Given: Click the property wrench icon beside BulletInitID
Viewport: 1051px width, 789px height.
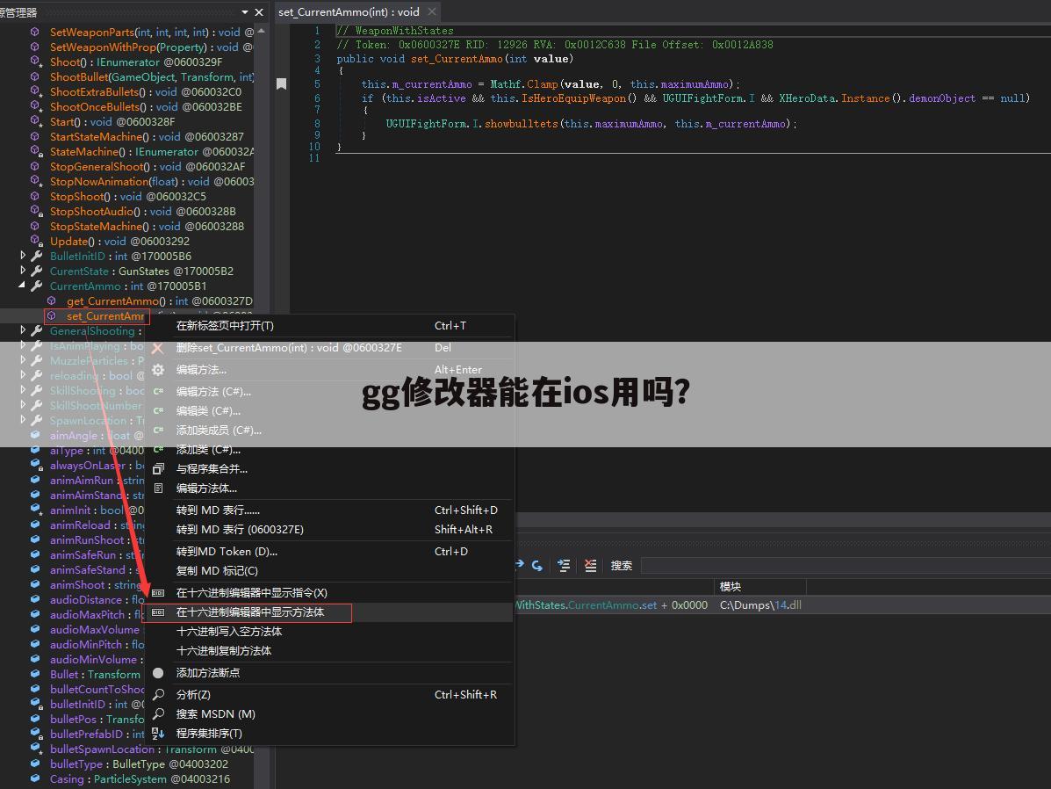Looking at the screenshot, I should pos(37,256).
